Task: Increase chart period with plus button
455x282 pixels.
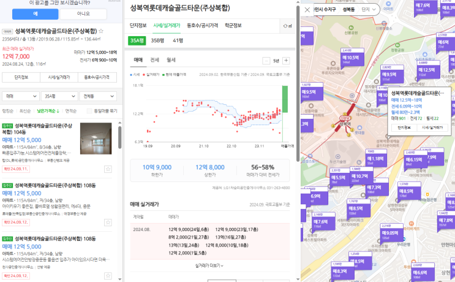Action: coord(286,61)
